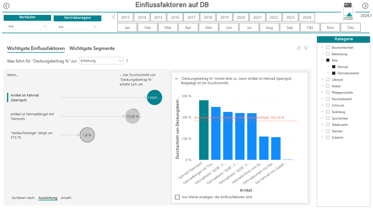The height and width of the screenshot is (211, 373).
Task: Filter by month Jan
Action: click(x=127, y=27)
